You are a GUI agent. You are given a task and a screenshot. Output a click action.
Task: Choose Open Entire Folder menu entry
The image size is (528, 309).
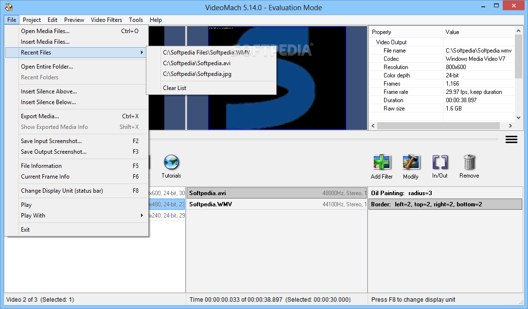click(76, 67)
